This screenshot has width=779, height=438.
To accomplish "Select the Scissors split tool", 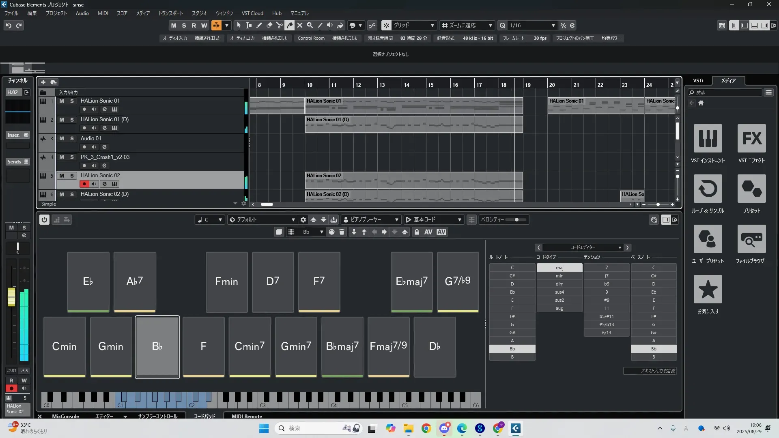I will [x=279, y=25].
